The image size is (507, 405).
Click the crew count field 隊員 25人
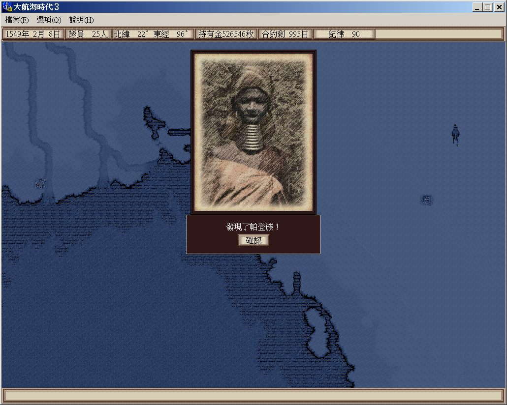click(88, 34)
